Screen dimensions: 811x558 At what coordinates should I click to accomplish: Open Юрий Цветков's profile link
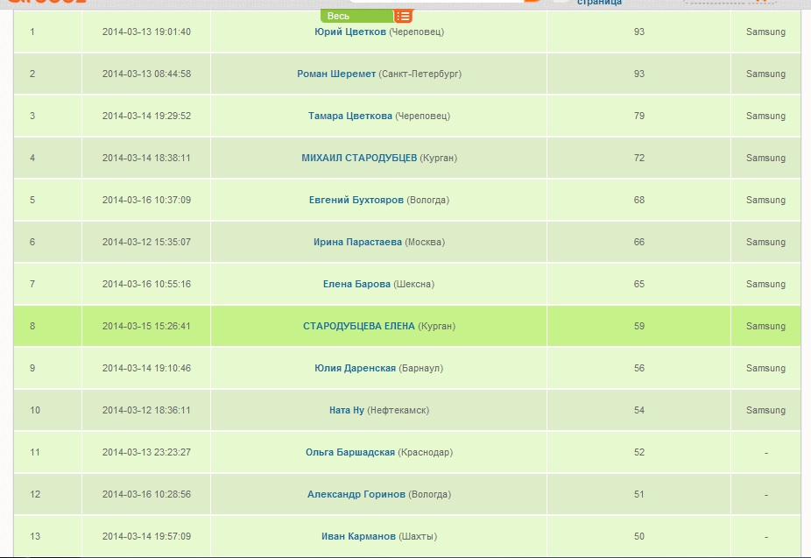pyautogui.click(x=350, y=32)
